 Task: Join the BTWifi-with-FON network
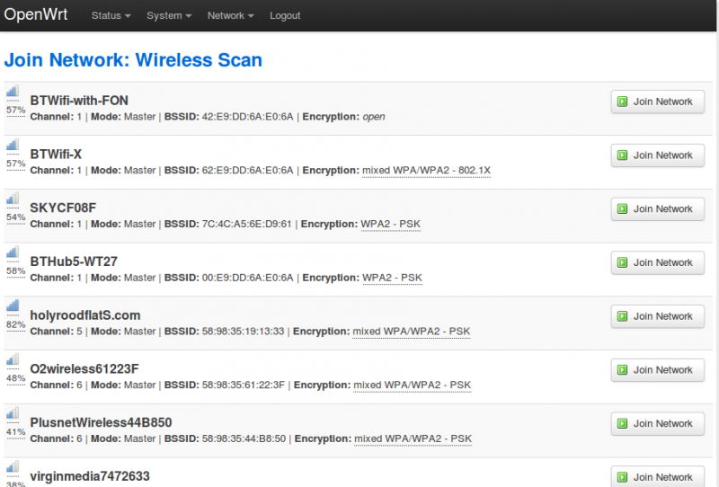point(655,102)
